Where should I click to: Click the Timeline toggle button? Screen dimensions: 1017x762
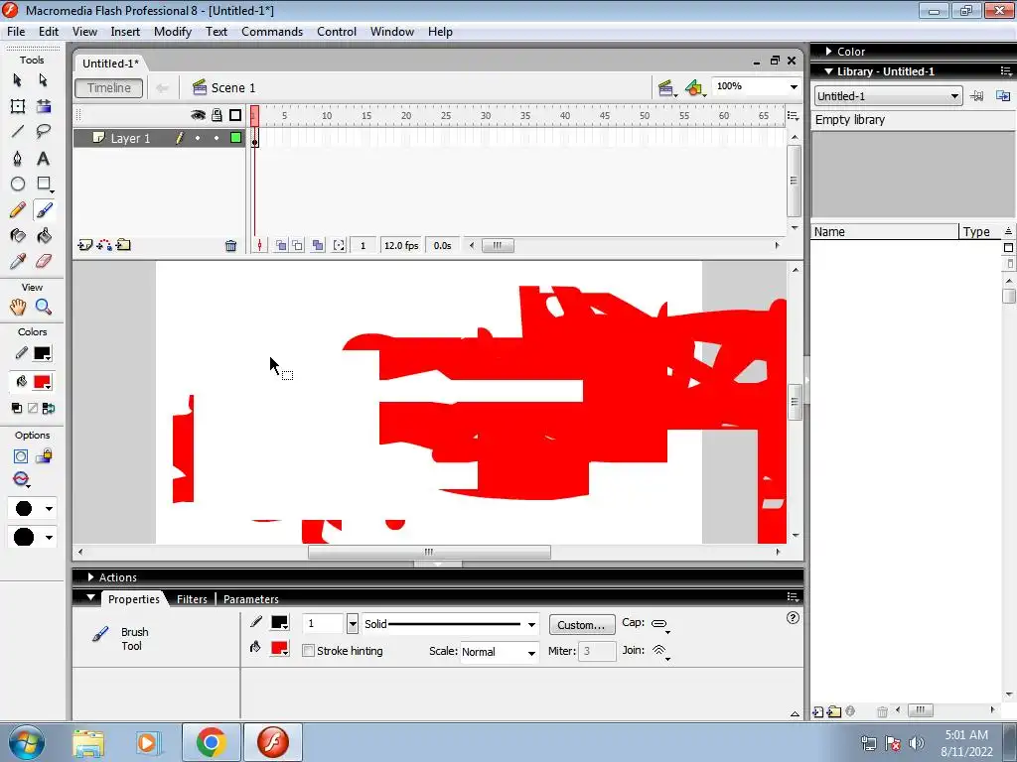[109, 88]
